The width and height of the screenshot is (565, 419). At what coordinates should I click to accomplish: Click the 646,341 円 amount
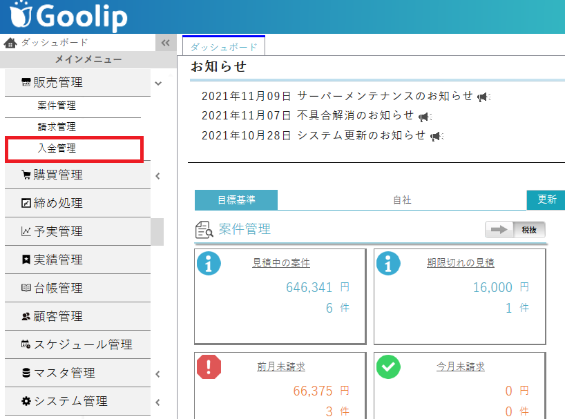(x=318, y=287)
